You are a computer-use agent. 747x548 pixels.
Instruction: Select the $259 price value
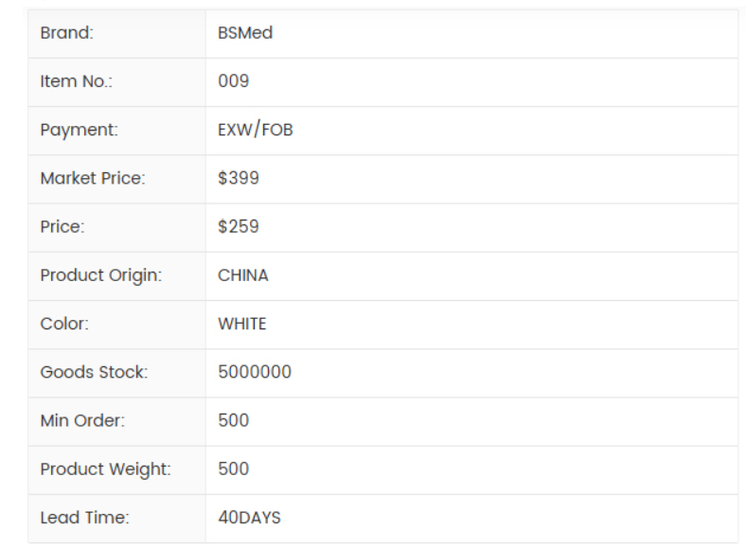click(x=239, y=227)
